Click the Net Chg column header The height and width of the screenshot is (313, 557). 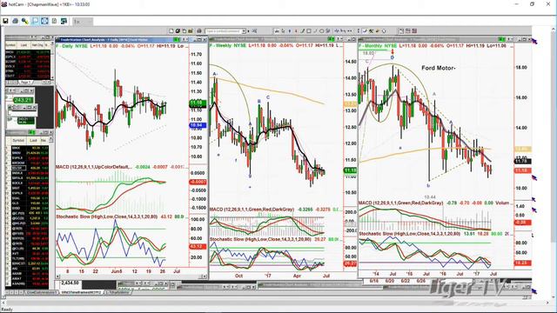(37, 45)
